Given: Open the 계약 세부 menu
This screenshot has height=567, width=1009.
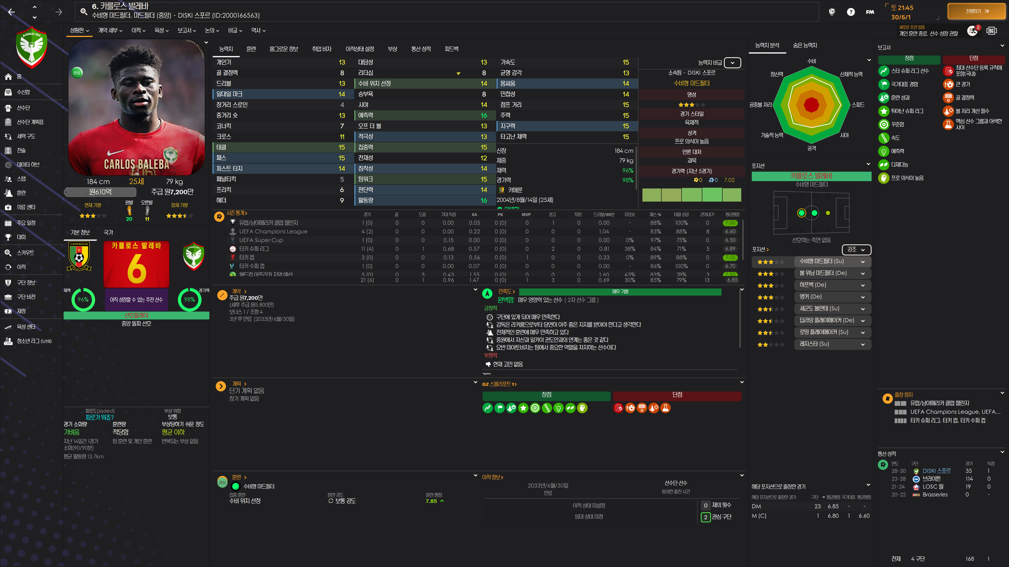Looking at the screenshot, I should click(x=110, y=30).
